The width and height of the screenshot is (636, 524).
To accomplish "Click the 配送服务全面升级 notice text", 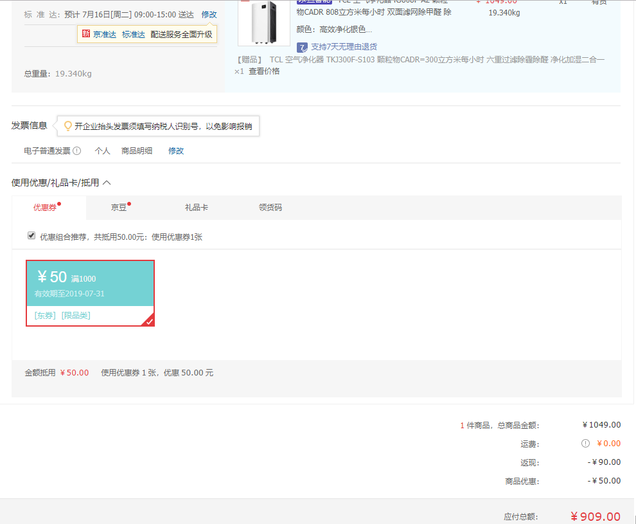I will pos(181,35).
